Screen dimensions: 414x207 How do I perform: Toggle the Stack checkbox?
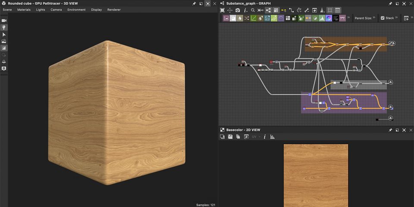click(x=383, y=18)
